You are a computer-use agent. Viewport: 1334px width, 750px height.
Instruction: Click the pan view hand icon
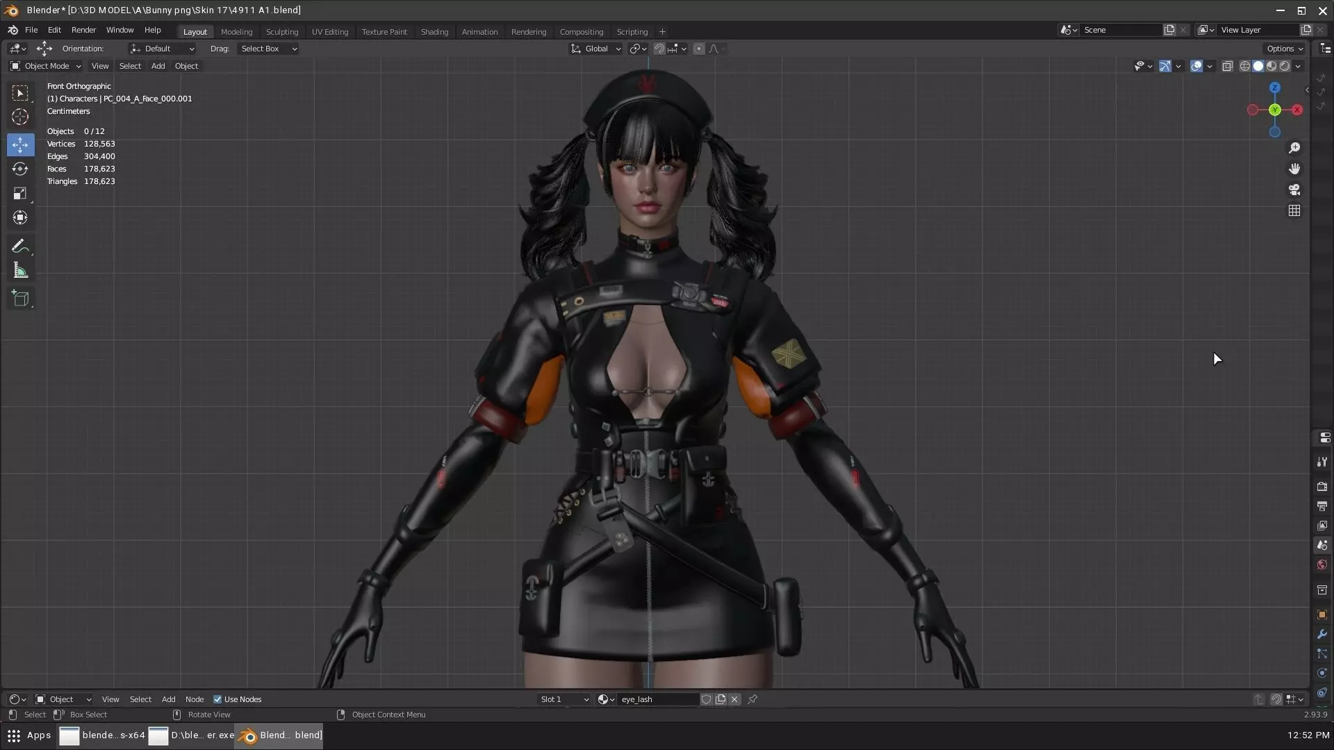pos(1294,169)
